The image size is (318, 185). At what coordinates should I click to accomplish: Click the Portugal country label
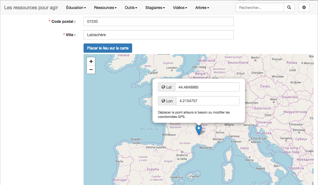click(120, 180)
